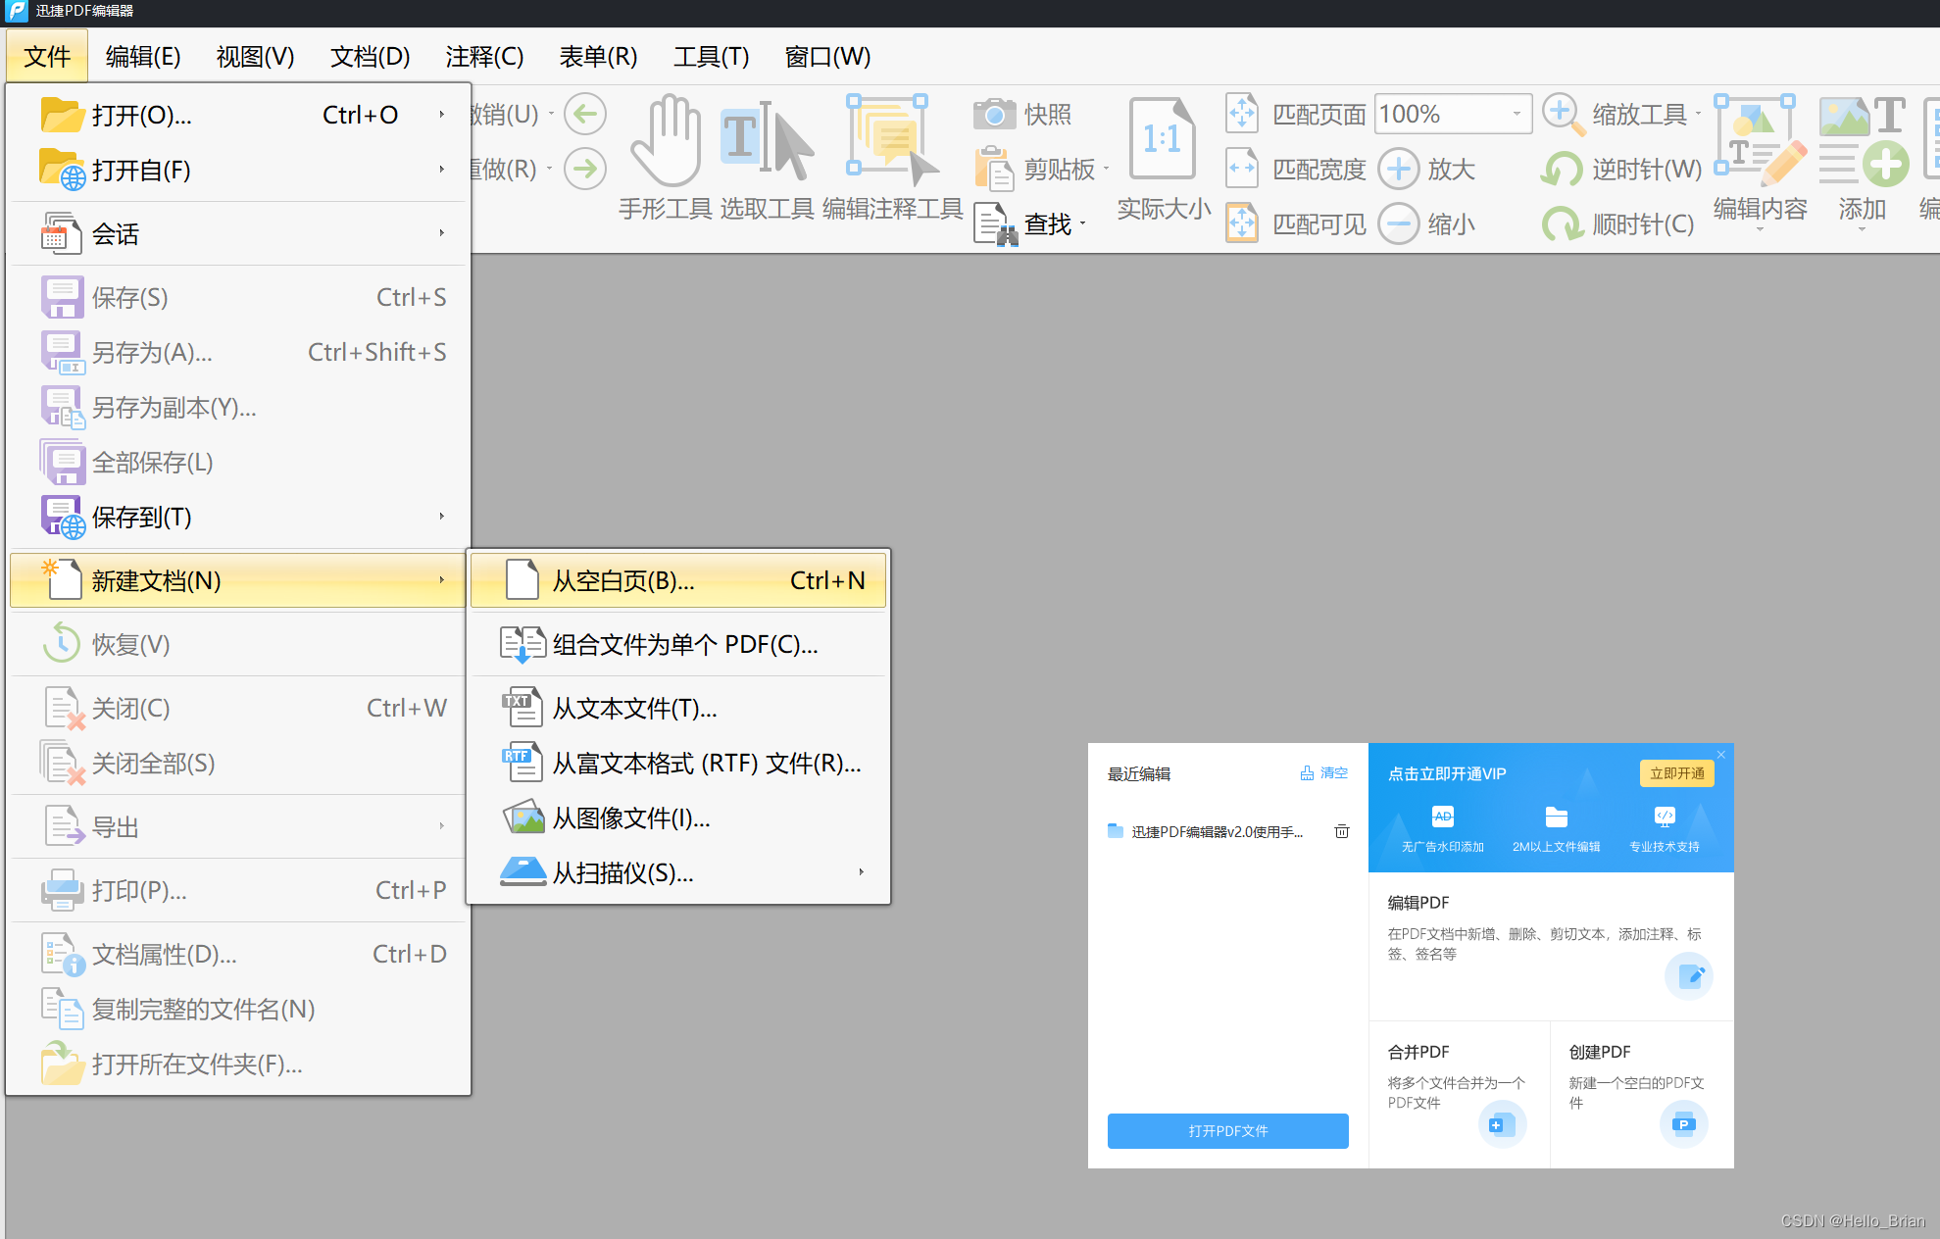
Task: Open the 文件 menu
Action: click(x=47, y=56)
